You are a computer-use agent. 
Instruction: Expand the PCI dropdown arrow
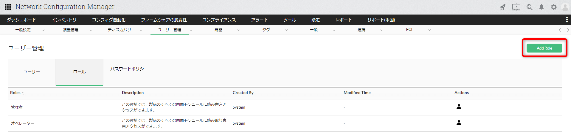429,30
